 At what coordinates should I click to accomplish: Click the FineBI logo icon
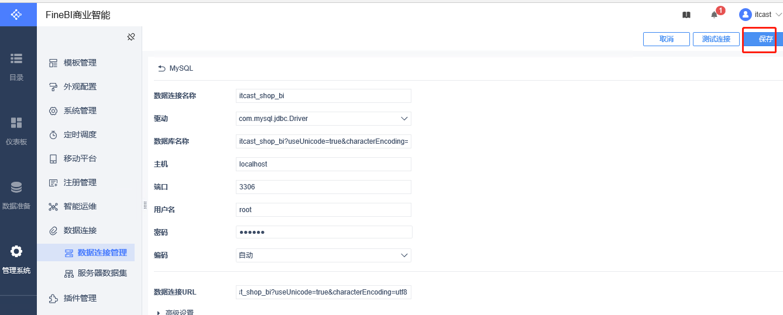point(16,15)
